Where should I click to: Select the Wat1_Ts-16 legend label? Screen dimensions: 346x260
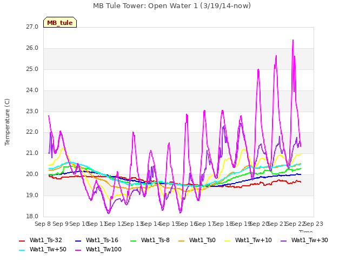[102, 240]
